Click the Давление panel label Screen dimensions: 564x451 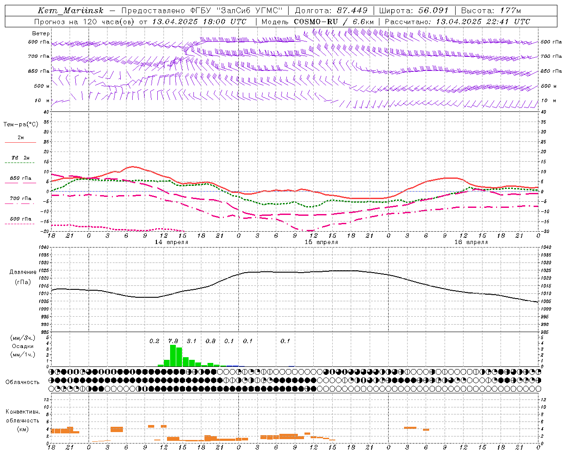[x=23, y=272]
